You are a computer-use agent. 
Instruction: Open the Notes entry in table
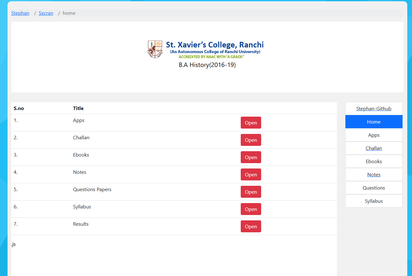click(x=251, y=175)
